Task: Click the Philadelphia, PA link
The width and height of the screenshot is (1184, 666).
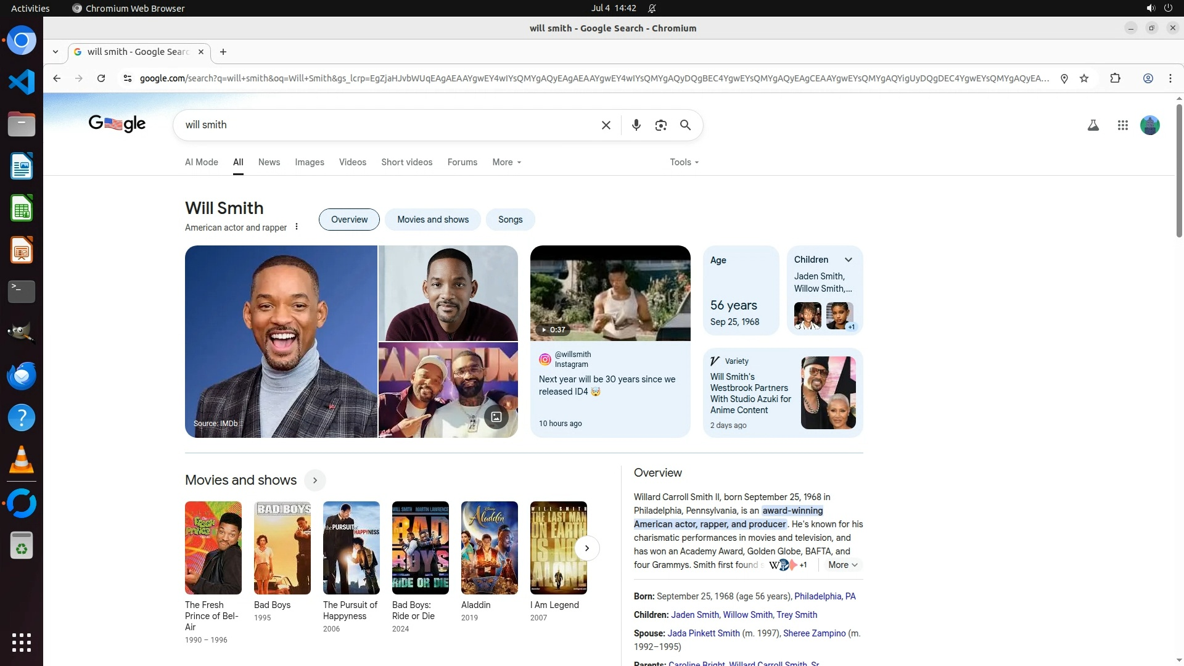Action: [x=824, y=596]
